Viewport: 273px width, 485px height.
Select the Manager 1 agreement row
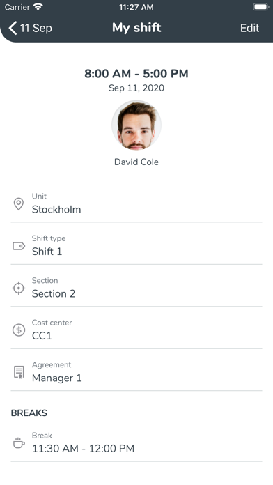click(136, 372)
